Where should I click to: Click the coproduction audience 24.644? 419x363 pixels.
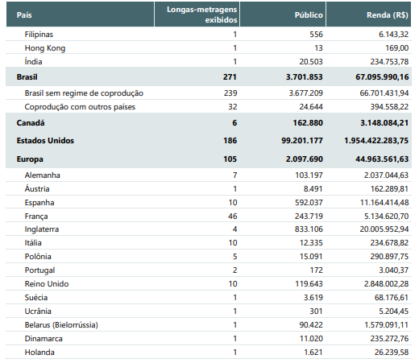tap(311, 107)
